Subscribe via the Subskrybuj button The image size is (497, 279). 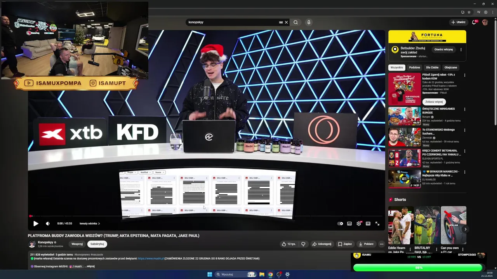[97, 244]
